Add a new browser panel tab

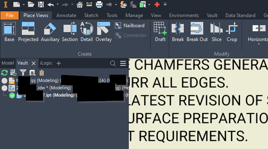[x=59, y=63]
